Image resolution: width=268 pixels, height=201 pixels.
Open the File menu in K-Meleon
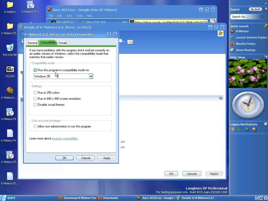click(x=51, y=16)
